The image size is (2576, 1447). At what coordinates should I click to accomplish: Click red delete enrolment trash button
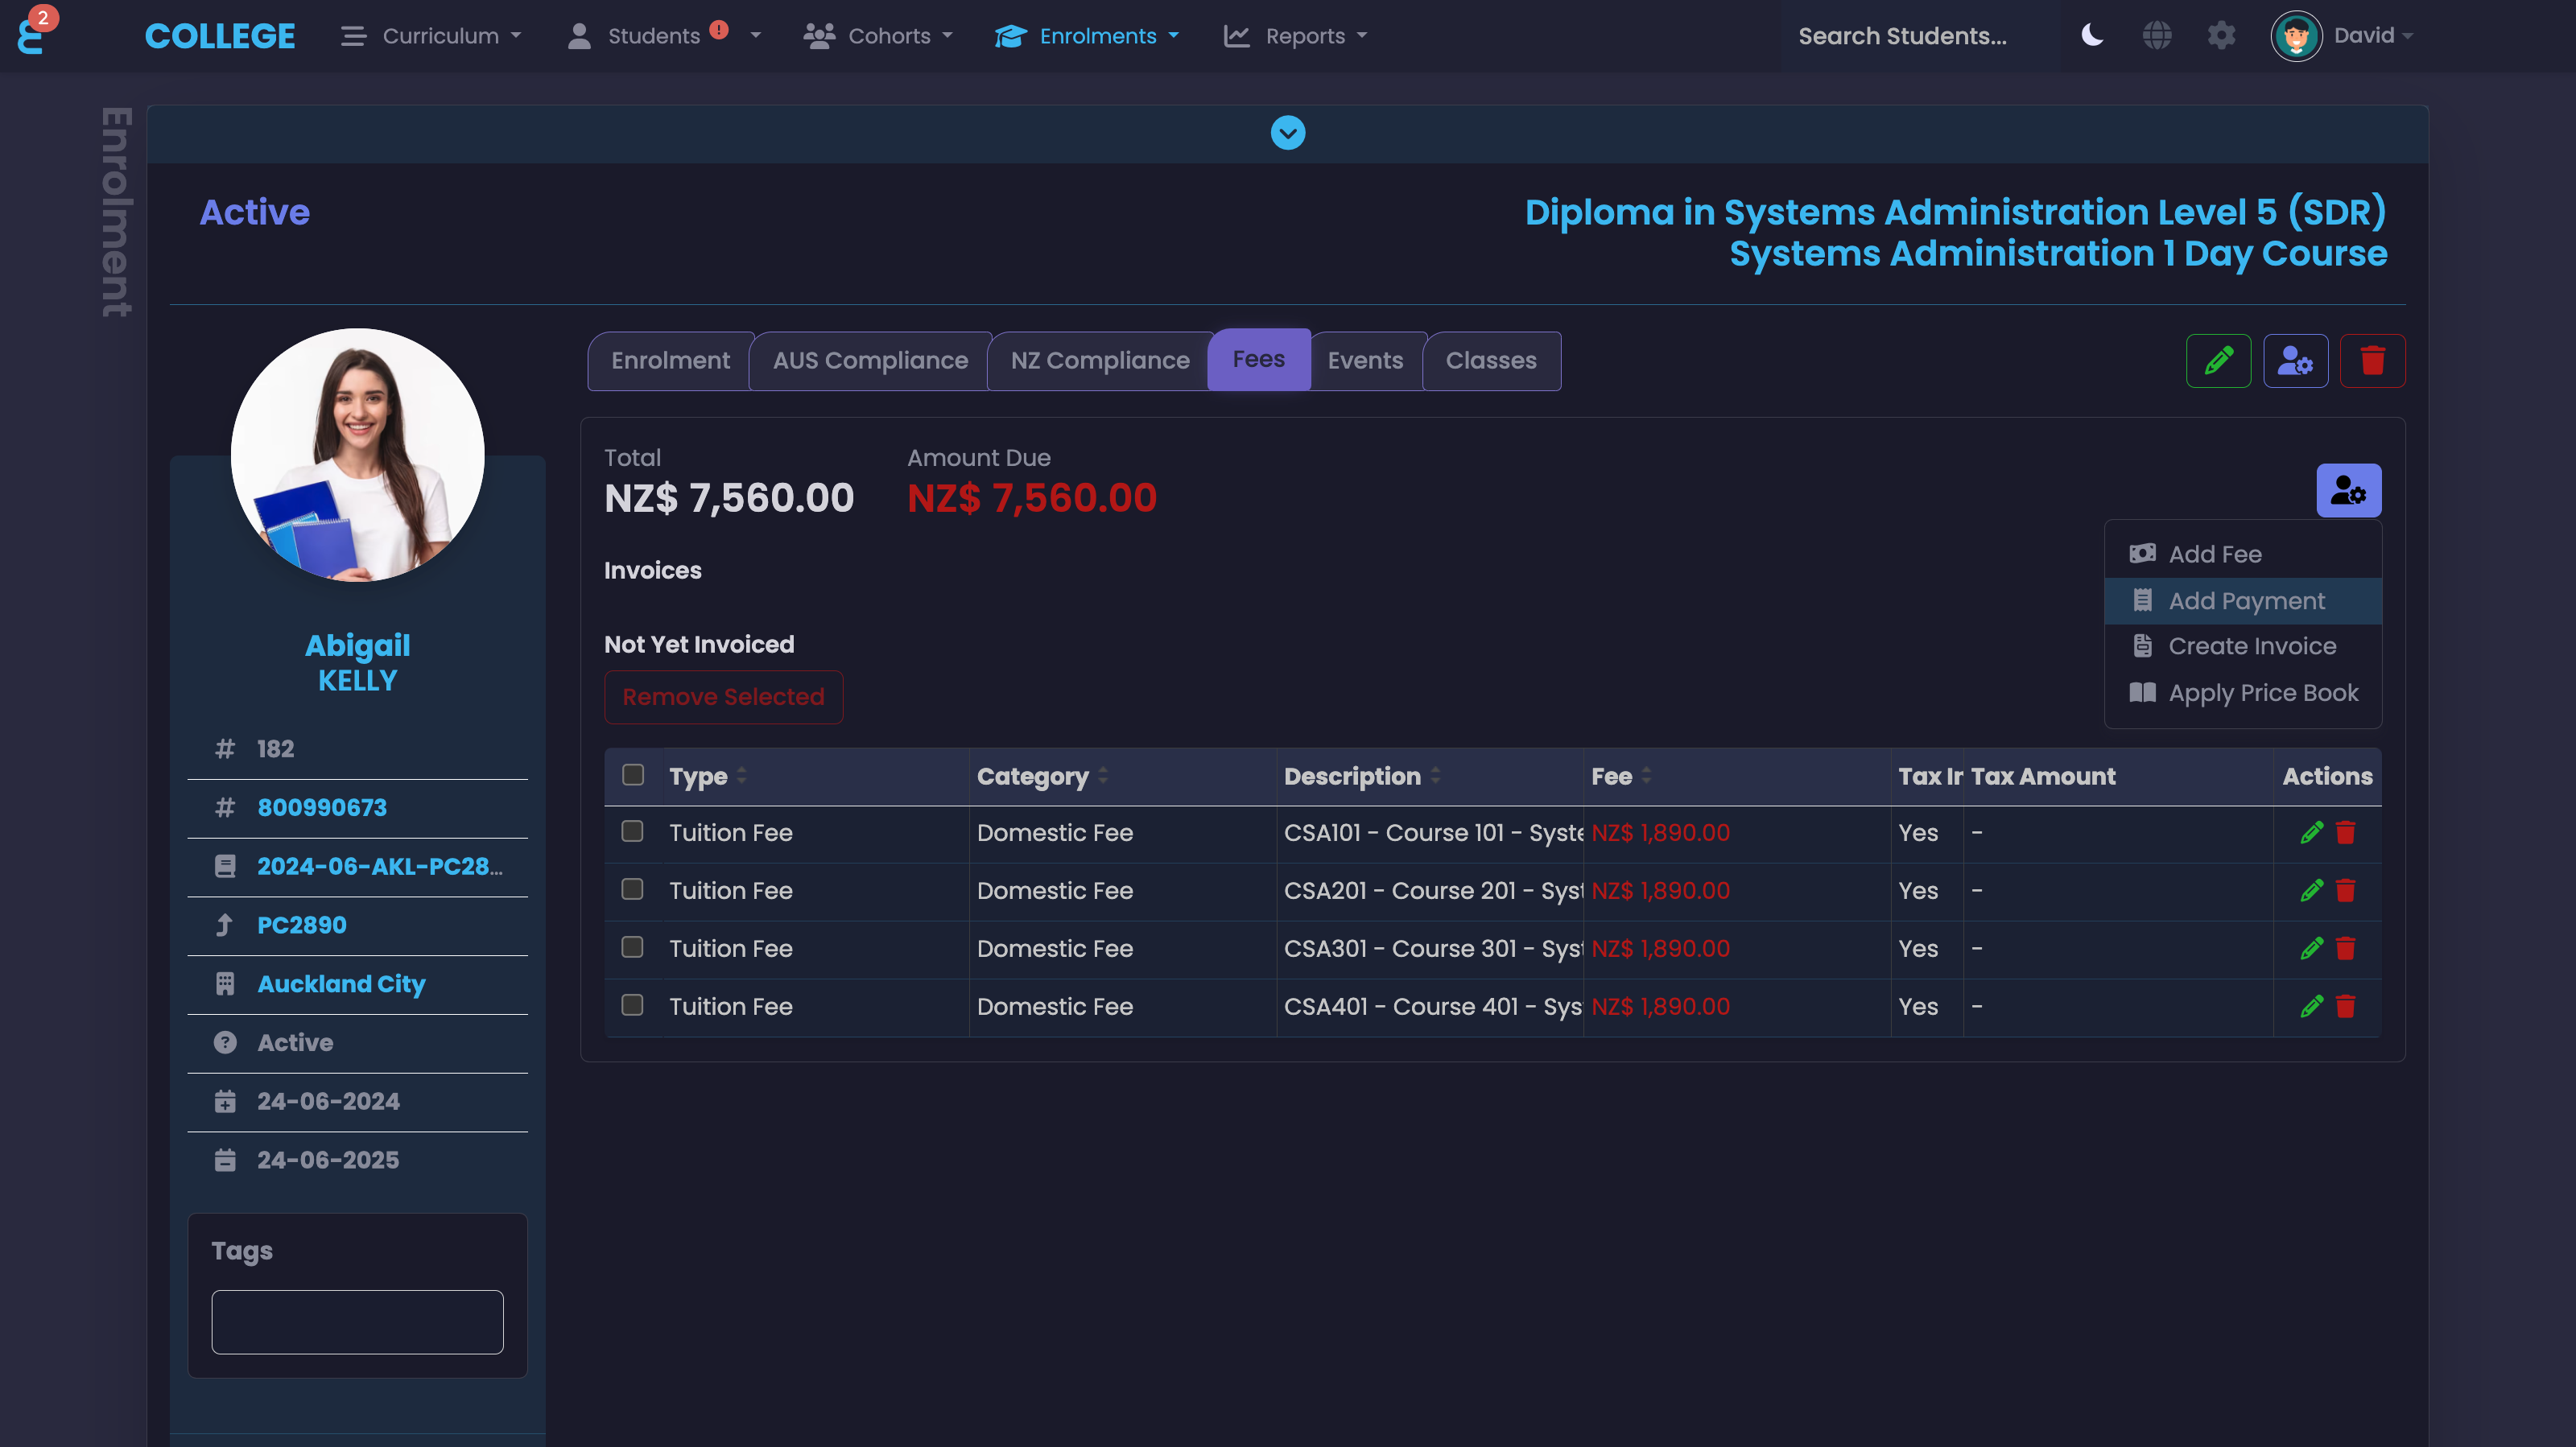coord(2372,360)
